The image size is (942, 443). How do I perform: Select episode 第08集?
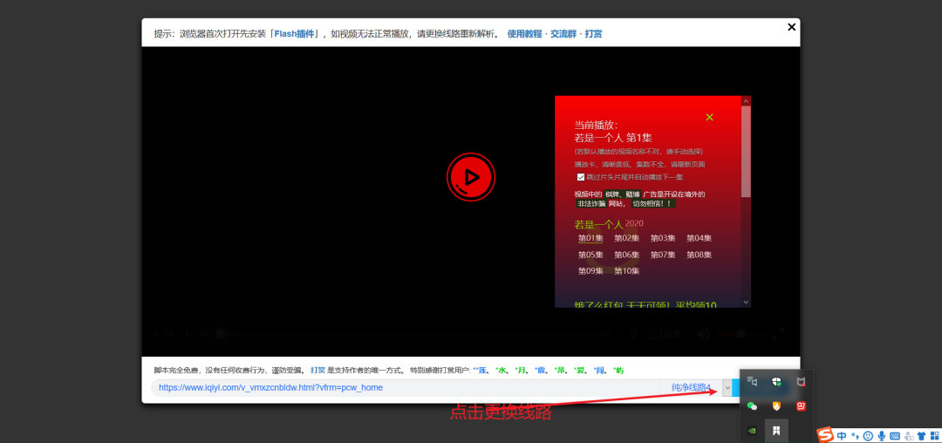(x=700, y=255)
